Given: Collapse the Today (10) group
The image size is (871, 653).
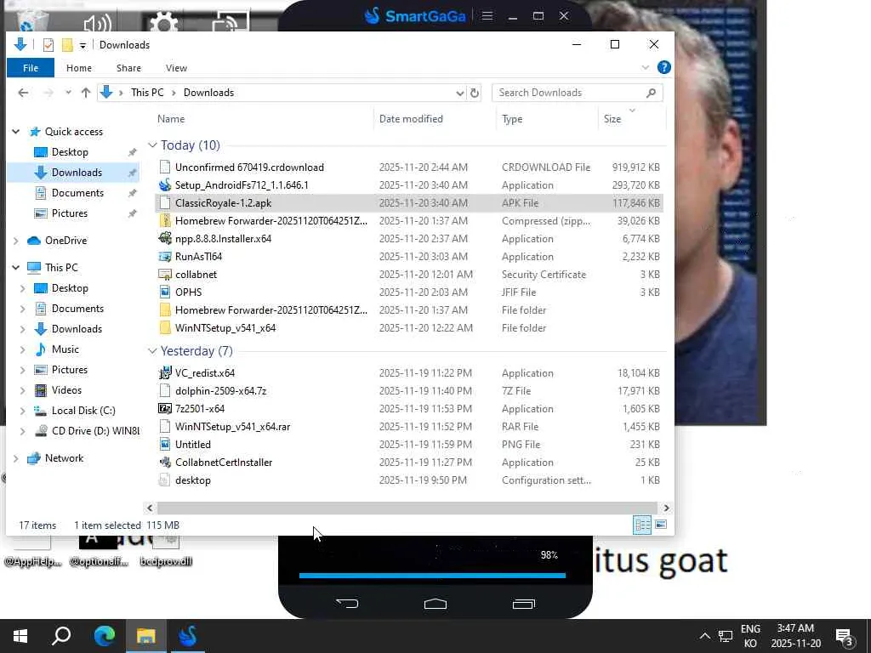Looking at the screenshot, I should [152, 145].
